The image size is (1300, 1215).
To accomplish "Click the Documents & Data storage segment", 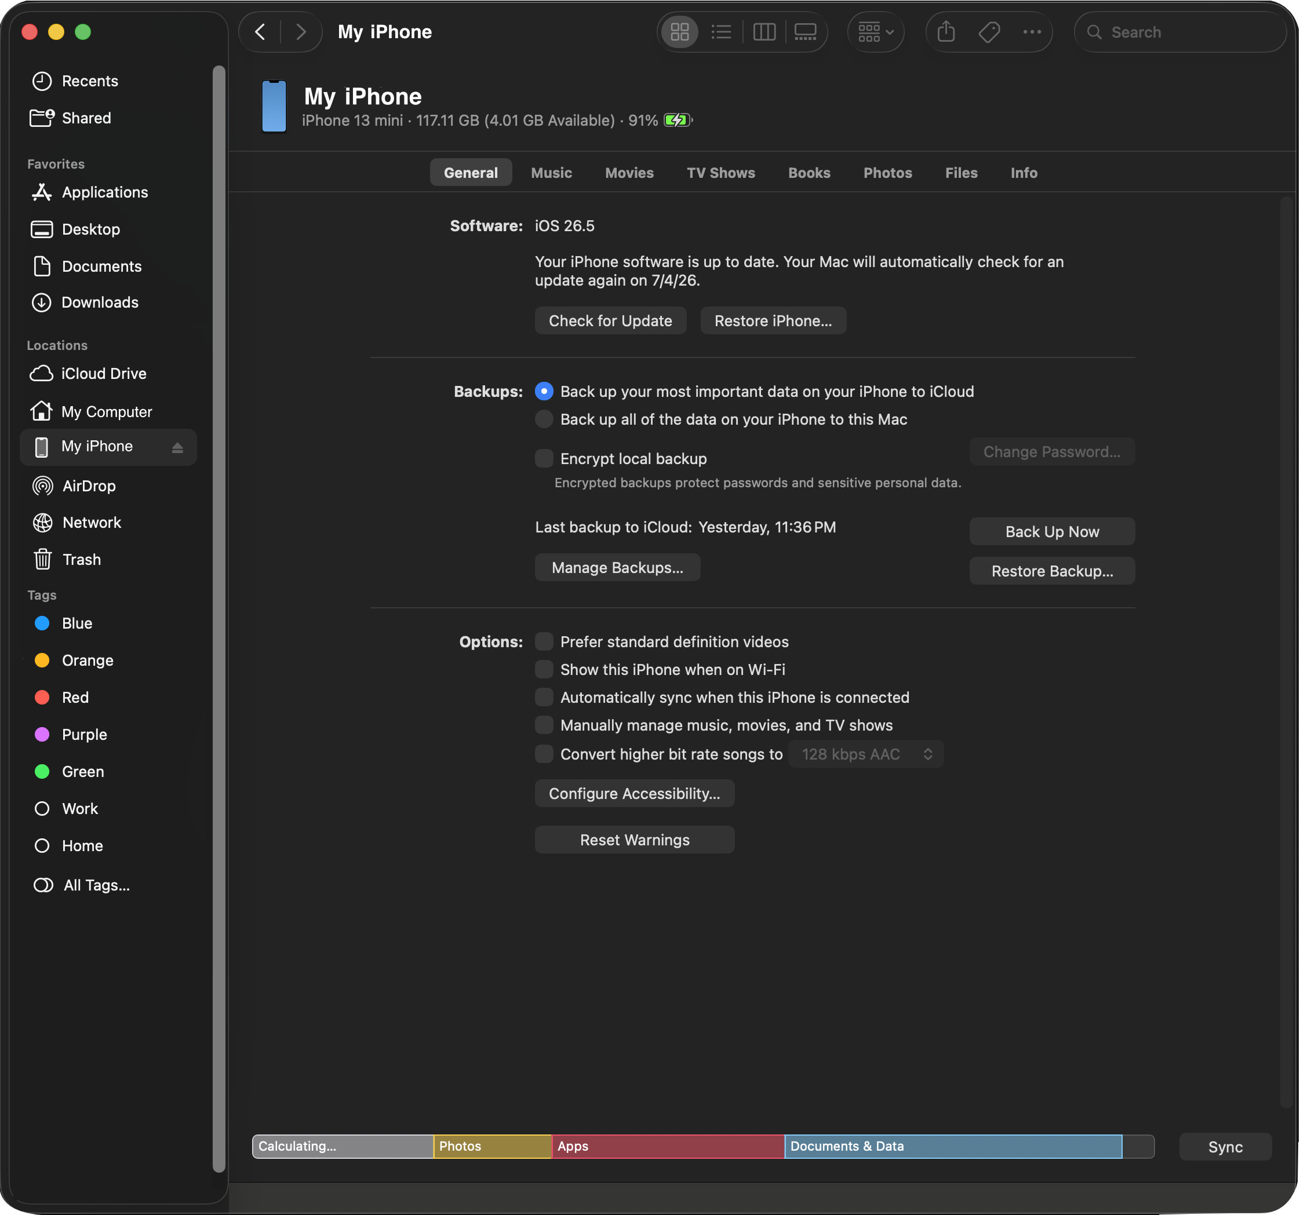I will pos(953,1147).
